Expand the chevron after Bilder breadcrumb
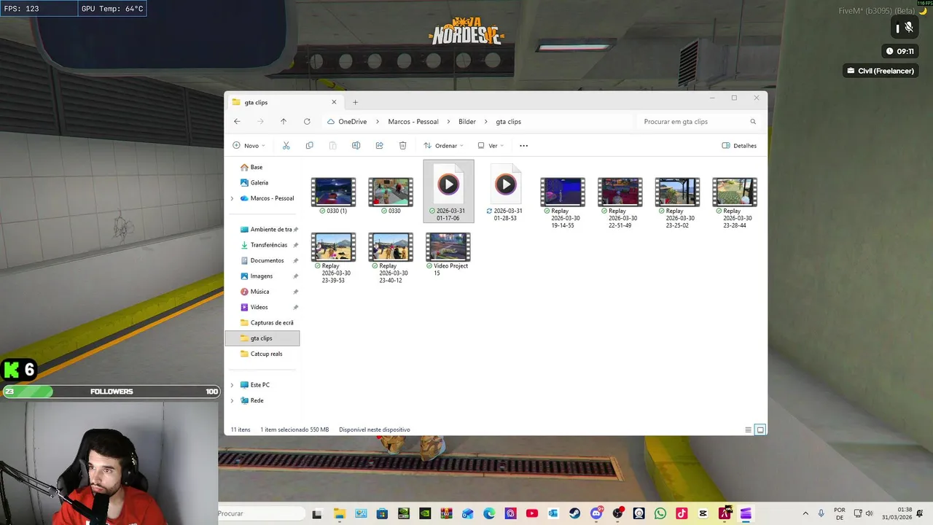 coord(486,122)
